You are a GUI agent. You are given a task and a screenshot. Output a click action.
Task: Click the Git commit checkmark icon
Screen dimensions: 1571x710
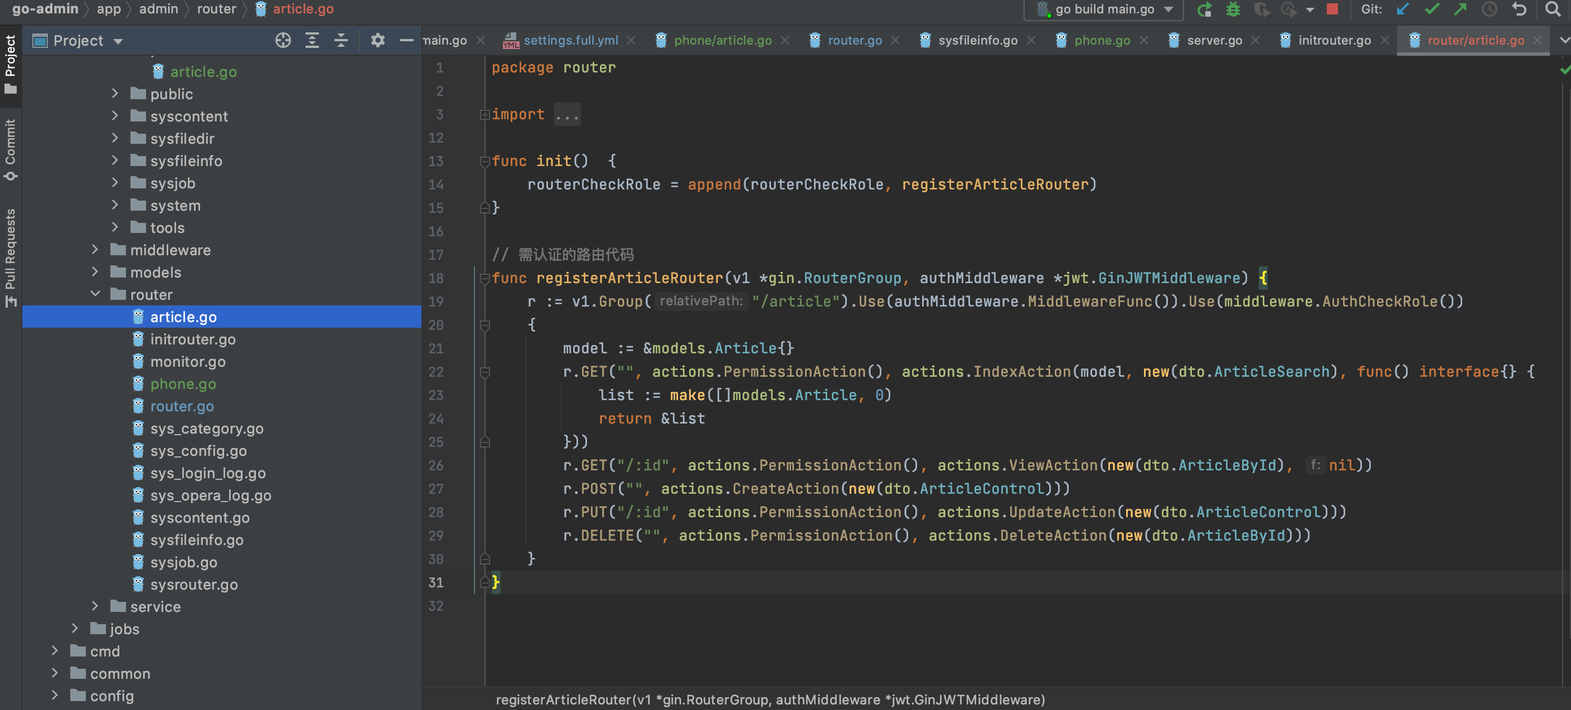1431,9
